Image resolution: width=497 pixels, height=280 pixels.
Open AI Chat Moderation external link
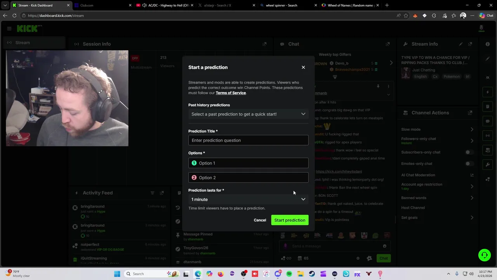coord(472,175)
